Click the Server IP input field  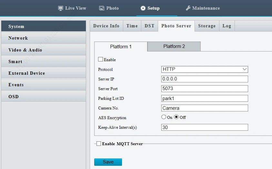205,79
